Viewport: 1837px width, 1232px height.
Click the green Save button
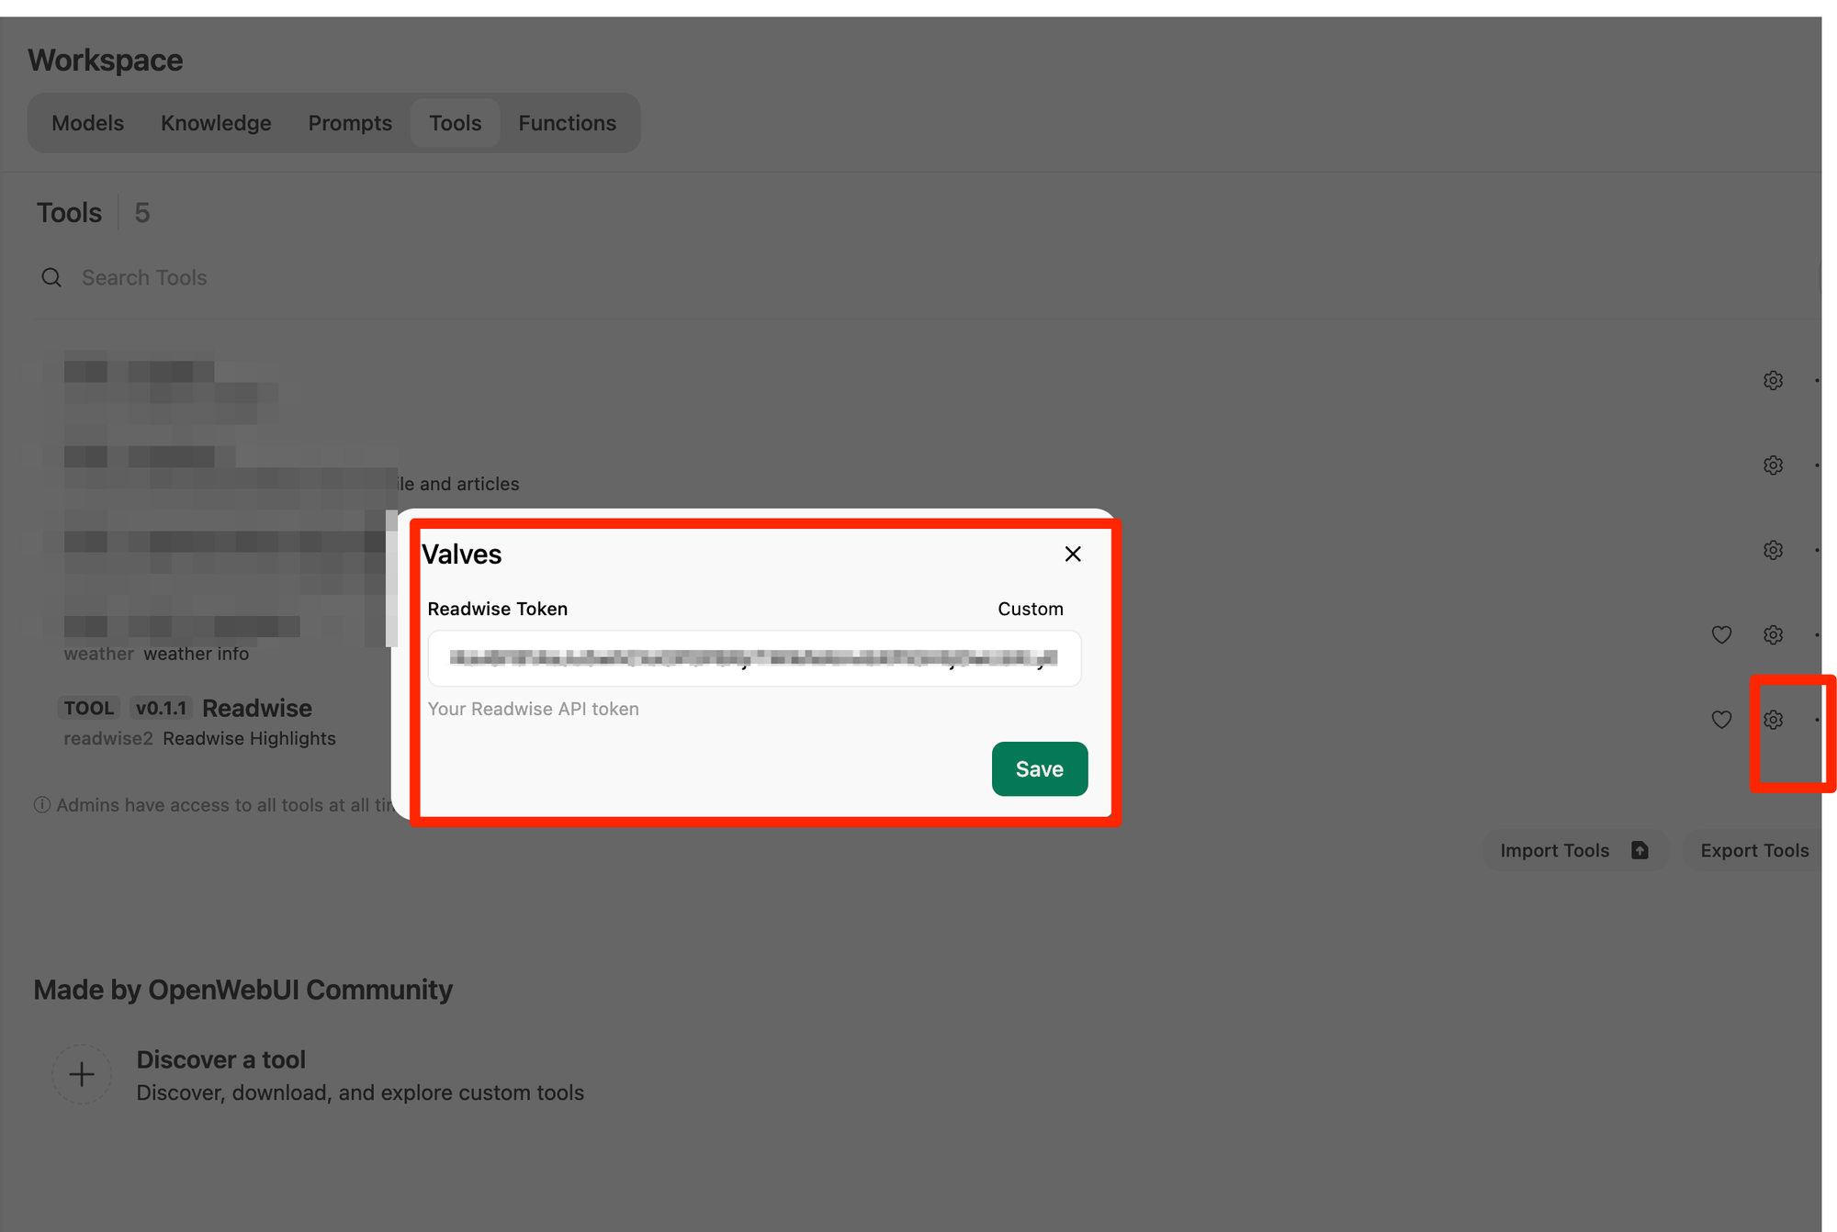1039,768
